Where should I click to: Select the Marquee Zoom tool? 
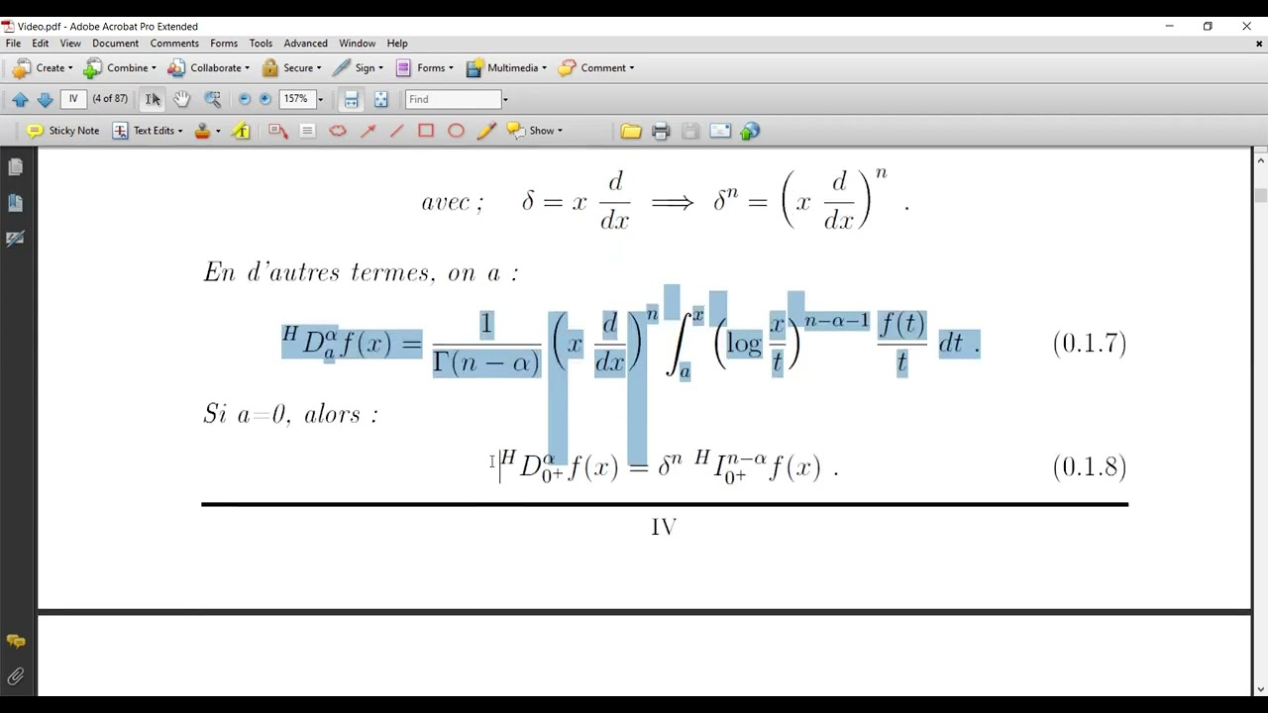click(x=212, y=99)
